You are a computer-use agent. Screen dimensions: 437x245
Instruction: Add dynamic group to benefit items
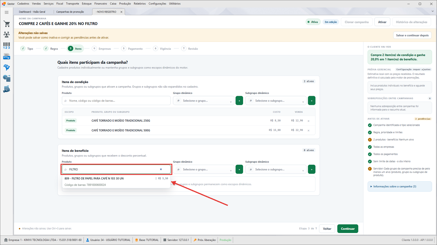click(x=239, y=169)
